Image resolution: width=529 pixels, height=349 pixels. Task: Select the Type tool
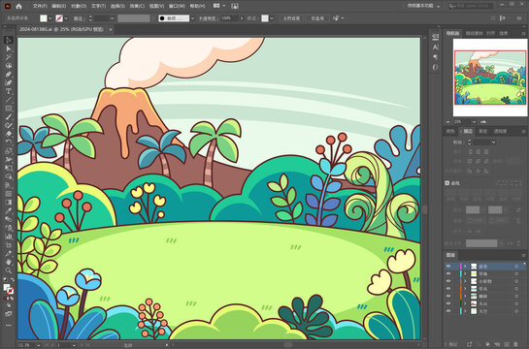(x=9, y=91)
